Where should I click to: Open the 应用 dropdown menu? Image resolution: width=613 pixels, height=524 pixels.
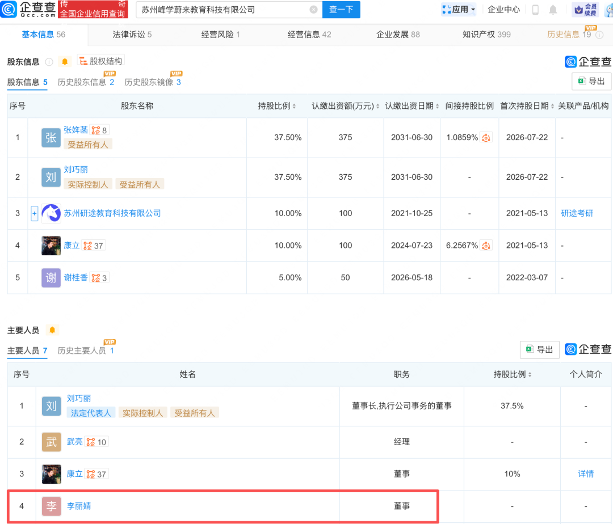(x=459, y=10)
